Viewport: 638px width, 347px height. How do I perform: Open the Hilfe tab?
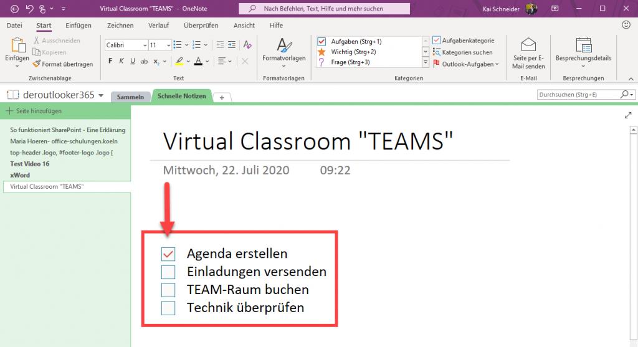tap(276, 25)
